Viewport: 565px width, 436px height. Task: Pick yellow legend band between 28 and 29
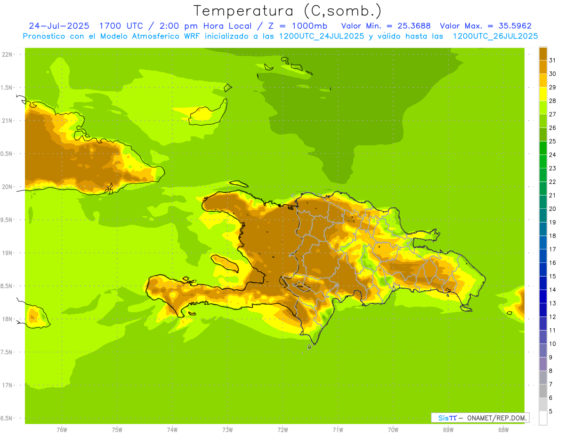point(543,94)
